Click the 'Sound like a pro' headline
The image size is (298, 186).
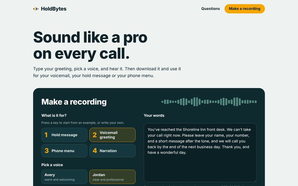click(90, 46)
